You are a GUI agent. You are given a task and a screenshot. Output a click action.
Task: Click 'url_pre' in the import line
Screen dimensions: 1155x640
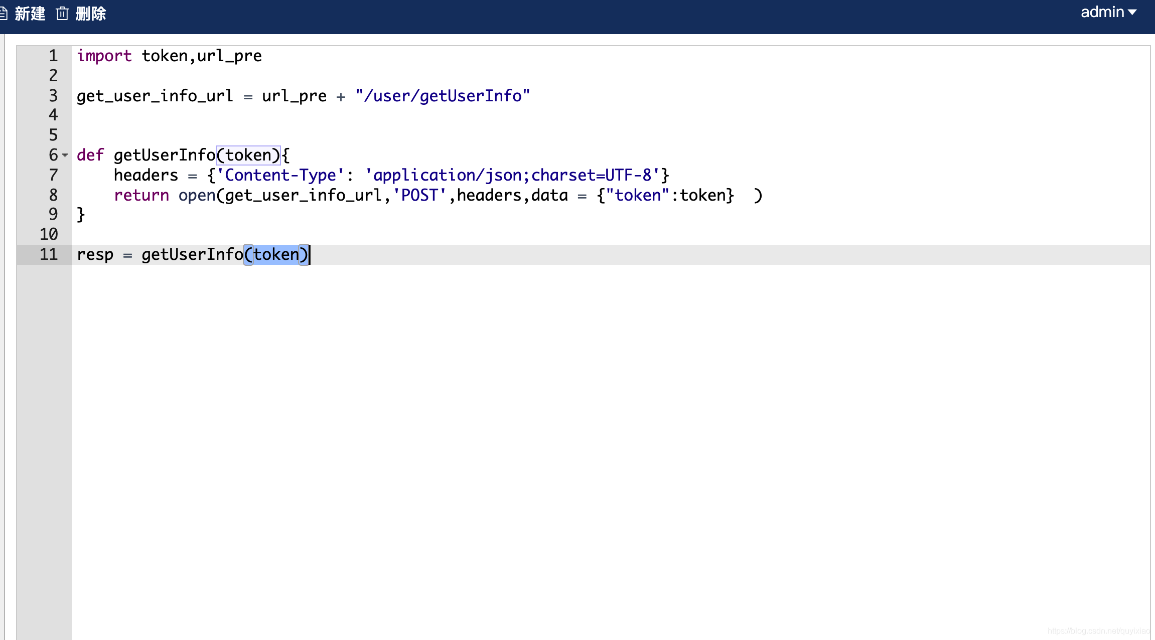tap(229, 56)
